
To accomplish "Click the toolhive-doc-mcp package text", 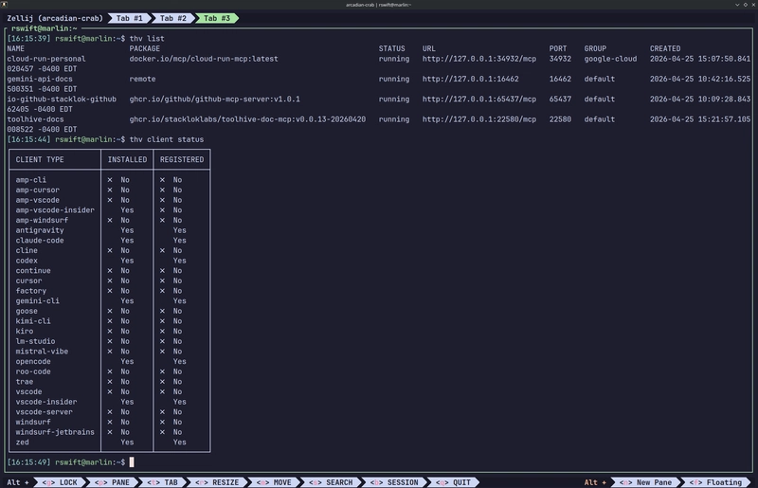I will point(247,119).
